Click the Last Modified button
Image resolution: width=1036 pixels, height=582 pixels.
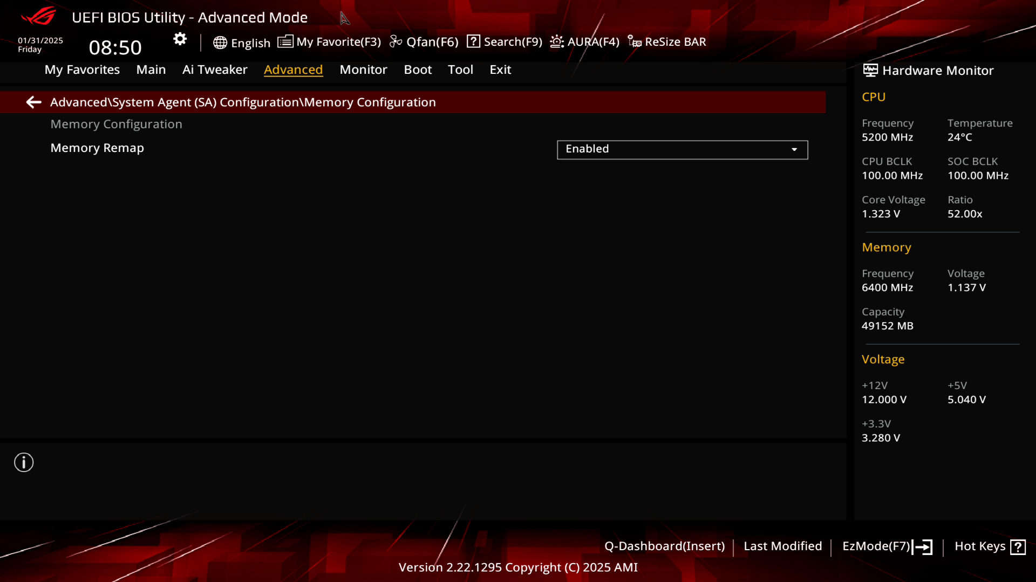(x=782, y=546)
